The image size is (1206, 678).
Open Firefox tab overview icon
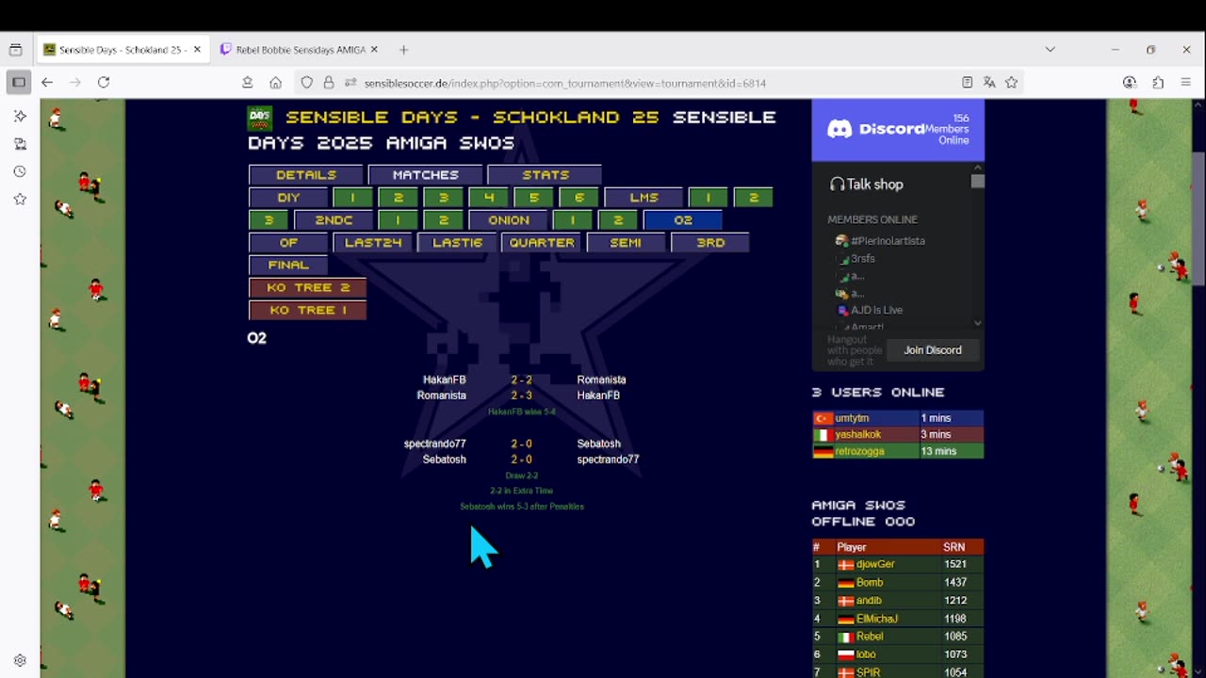tap(15, 50)
